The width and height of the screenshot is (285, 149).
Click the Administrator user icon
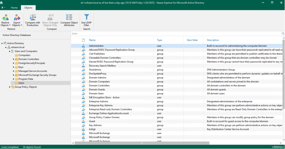[x=83, y=46]
